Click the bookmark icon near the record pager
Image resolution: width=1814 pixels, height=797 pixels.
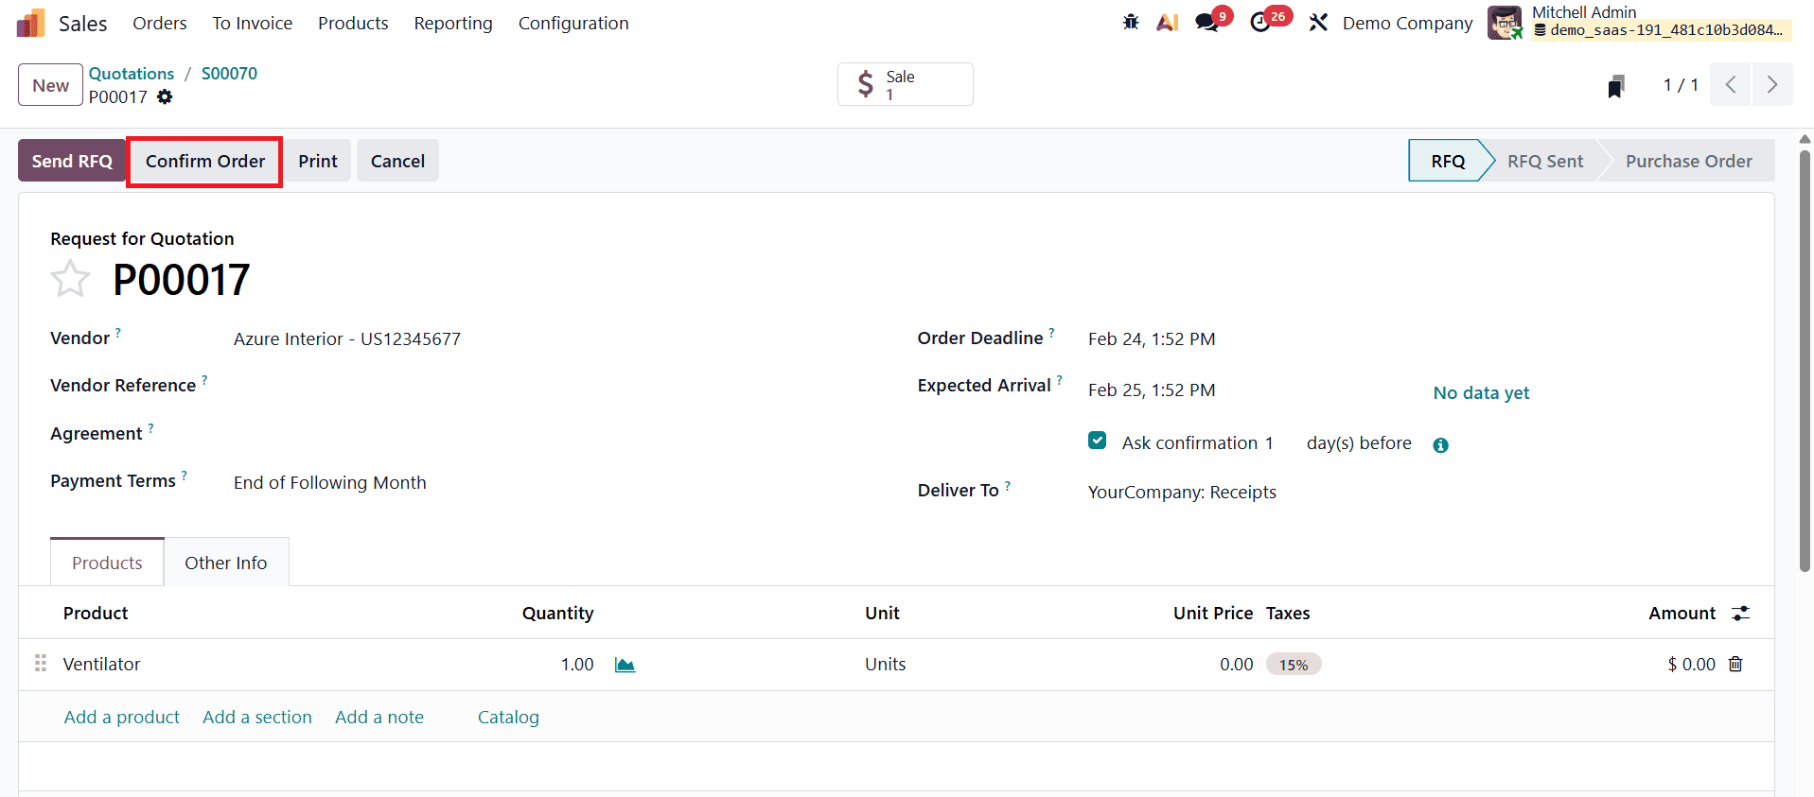click(1615, 84)
